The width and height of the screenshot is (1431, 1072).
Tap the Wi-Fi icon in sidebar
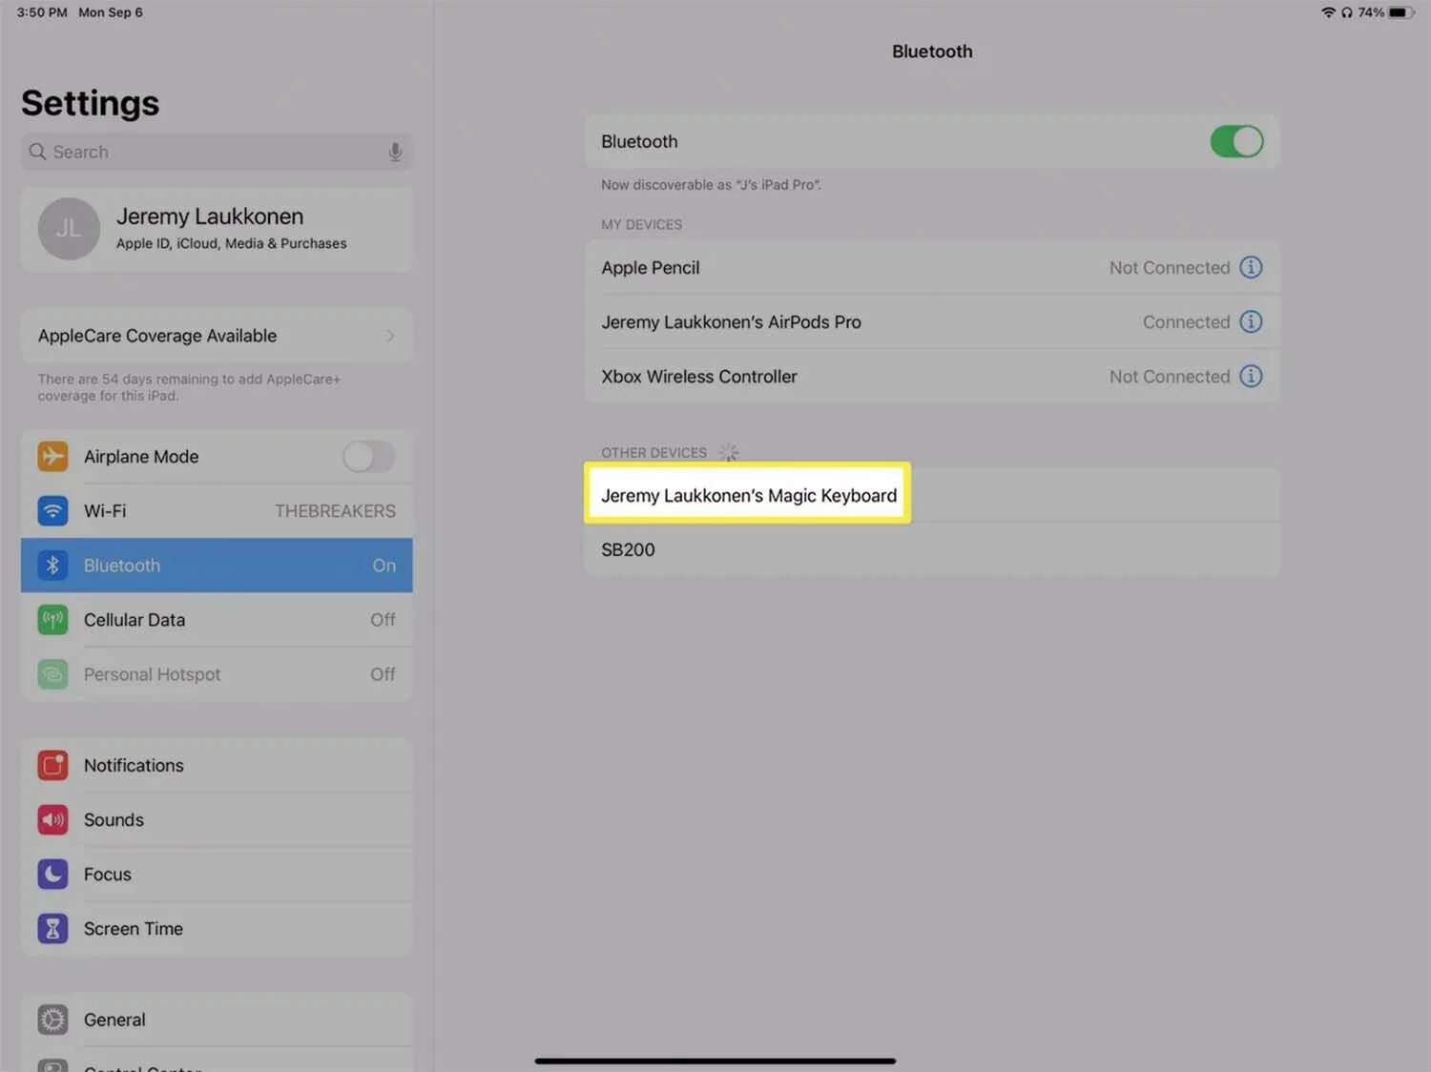click(x=52, y=510)
